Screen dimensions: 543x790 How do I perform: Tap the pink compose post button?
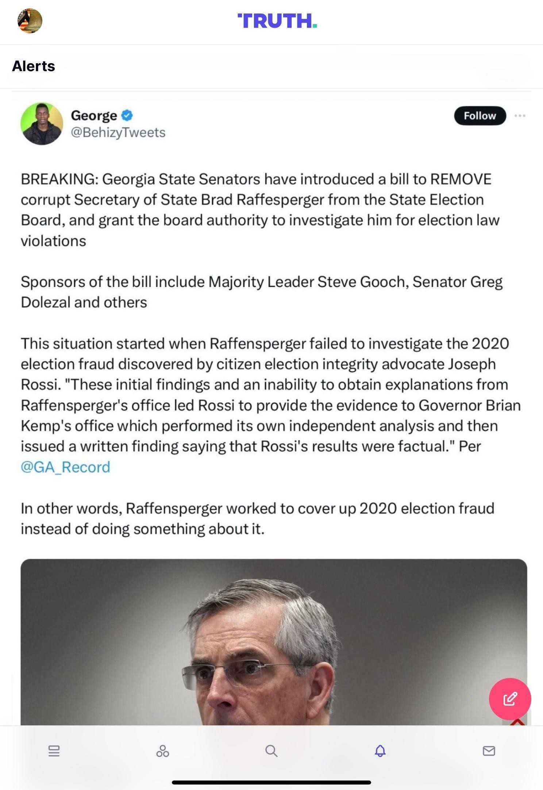coord(510,699)
